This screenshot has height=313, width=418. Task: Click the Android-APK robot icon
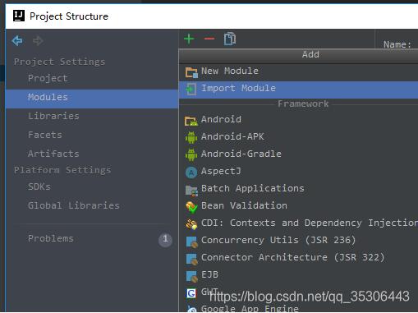[191, 137]
